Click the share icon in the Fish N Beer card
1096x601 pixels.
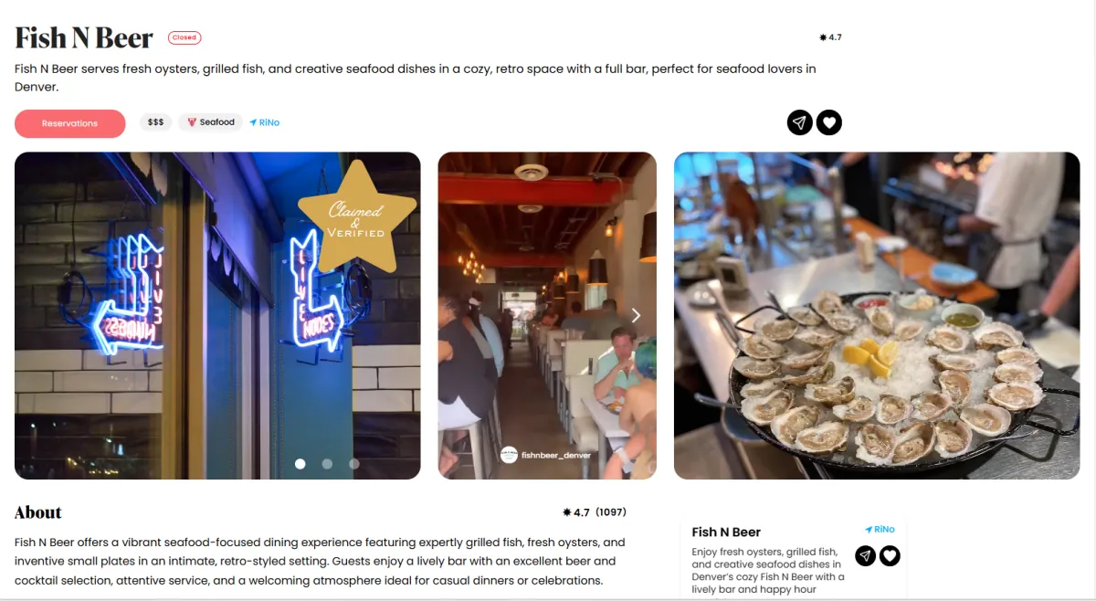(865, 555)
